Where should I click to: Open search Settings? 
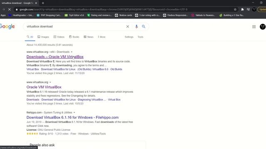pos(129,37)
